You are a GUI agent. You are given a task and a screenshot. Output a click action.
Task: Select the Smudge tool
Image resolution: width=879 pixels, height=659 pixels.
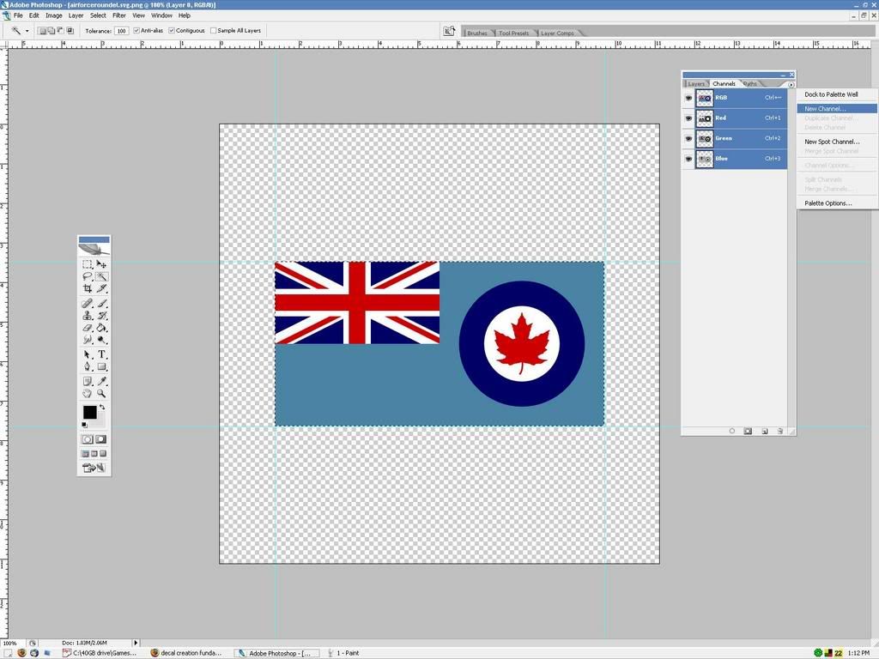[88, 340]
